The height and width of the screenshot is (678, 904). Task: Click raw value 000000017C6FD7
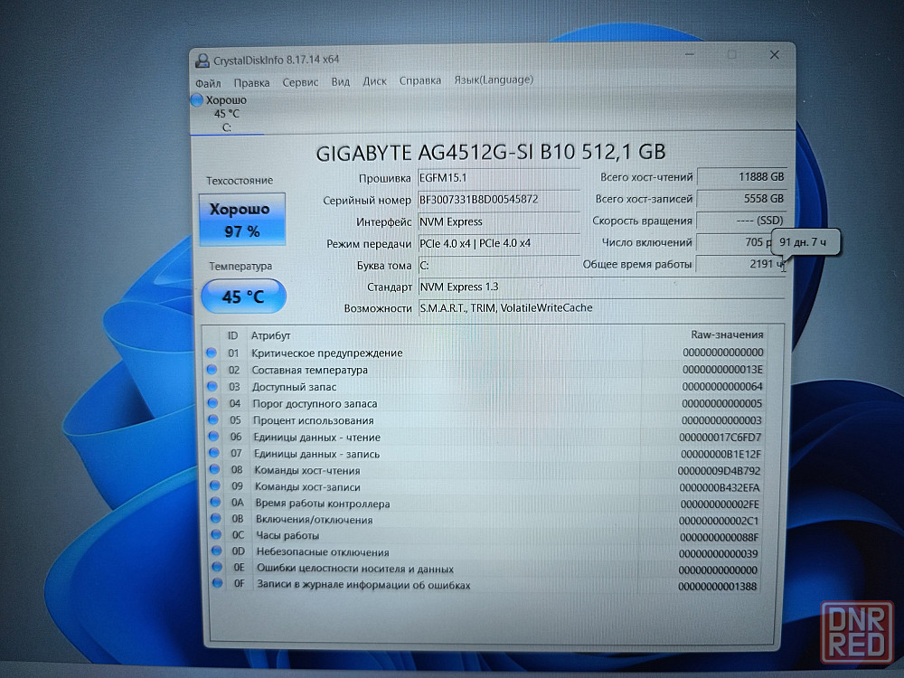tap(720, 437)
